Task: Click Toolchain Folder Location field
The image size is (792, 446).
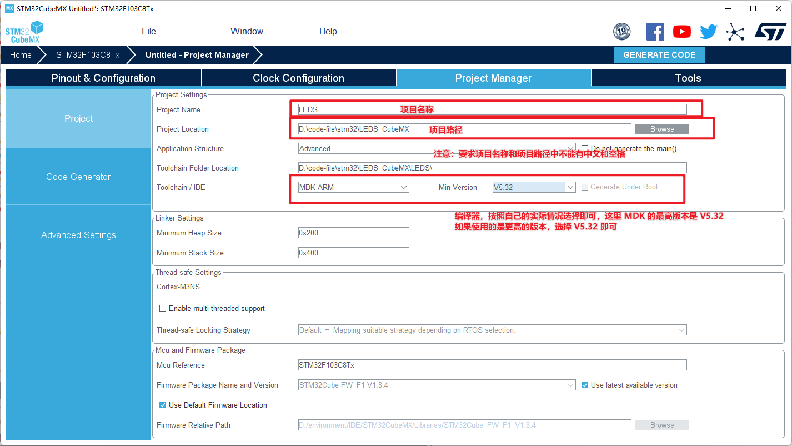Action: (x=492, y=168)
